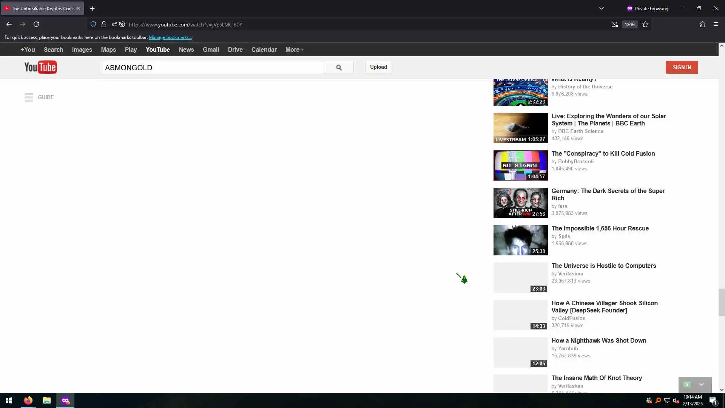Viewport: 725px width, 408px height.
Task: Toggle the padlock site information icon
Action: coord(104,25)
